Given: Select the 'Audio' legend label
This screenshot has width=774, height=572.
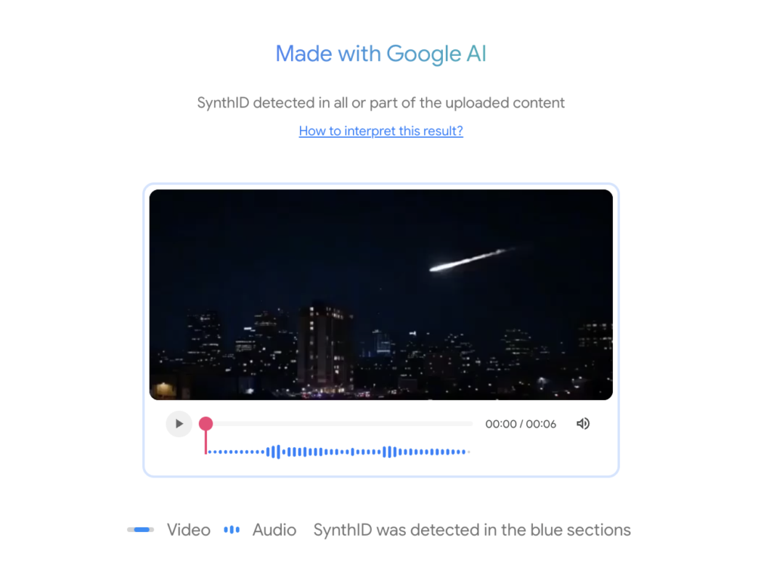Looking at the screenshot, I should 274,530.
